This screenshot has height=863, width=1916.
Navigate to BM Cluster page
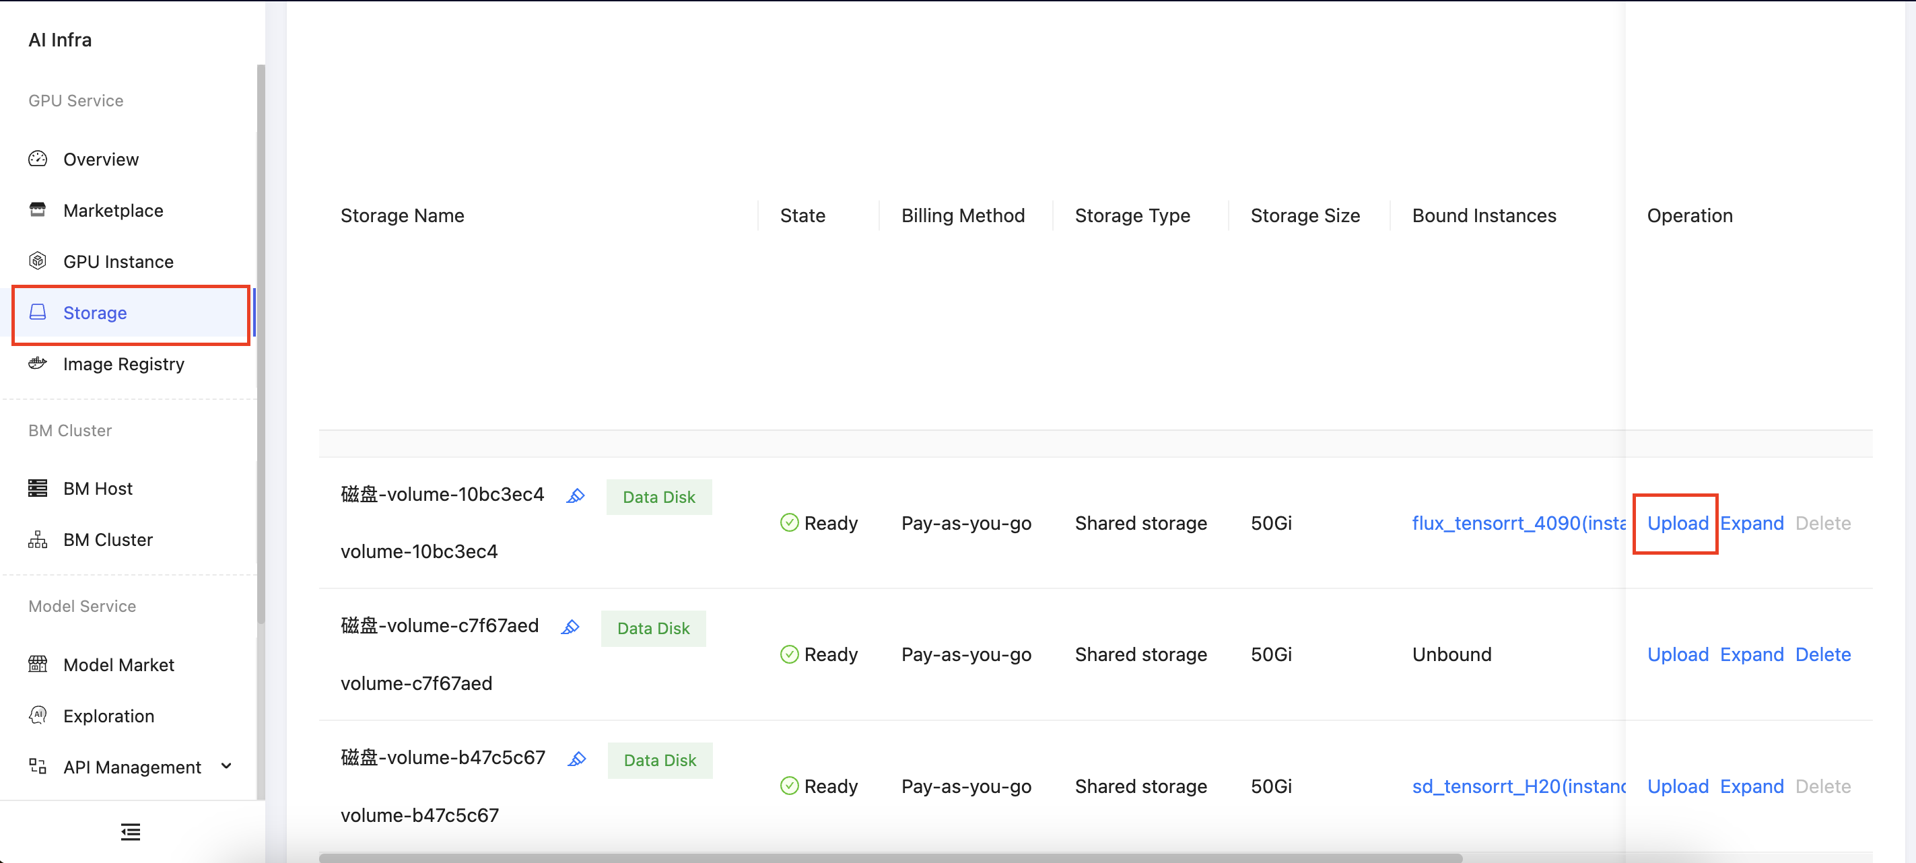coord(108,540)
